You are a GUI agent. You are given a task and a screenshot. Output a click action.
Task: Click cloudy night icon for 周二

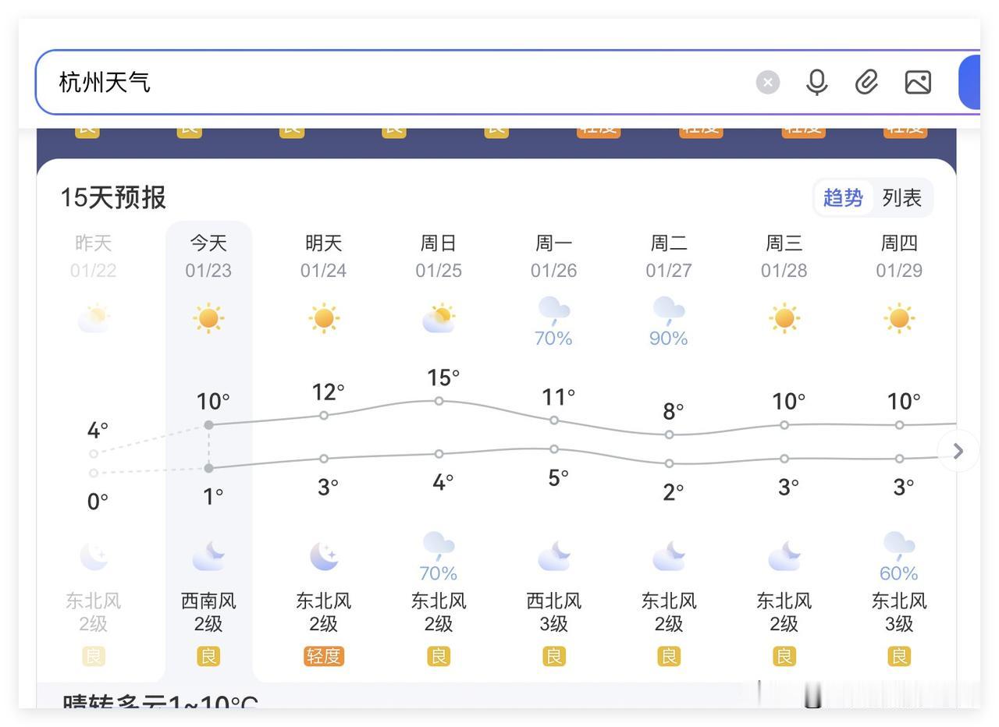pyautogui.click(x=669, y=556)
